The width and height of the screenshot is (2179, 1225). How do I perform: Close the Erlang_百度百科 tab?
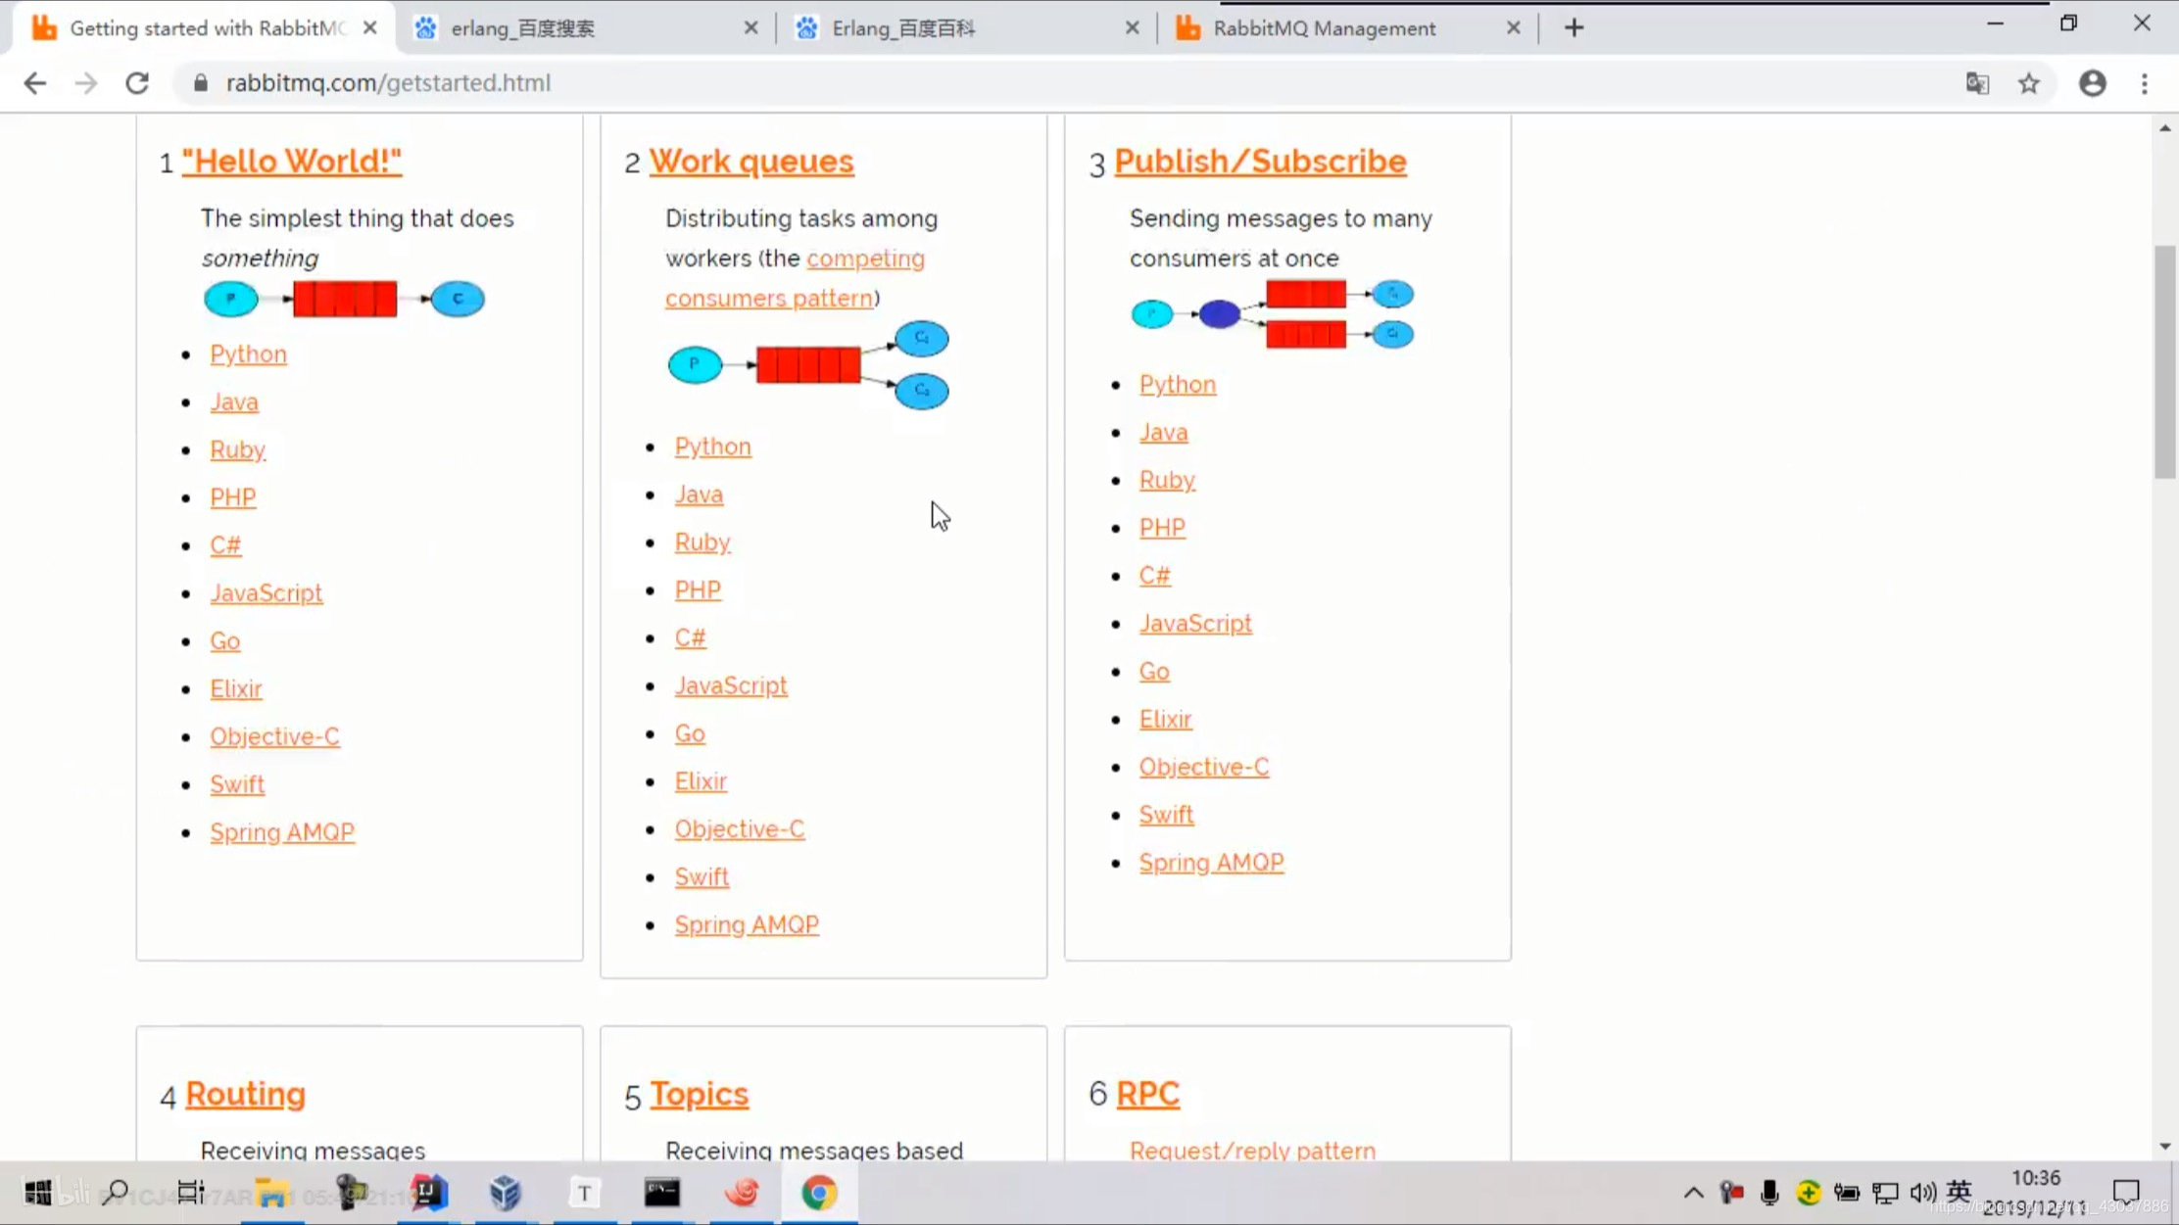(x=1132, y=28)
